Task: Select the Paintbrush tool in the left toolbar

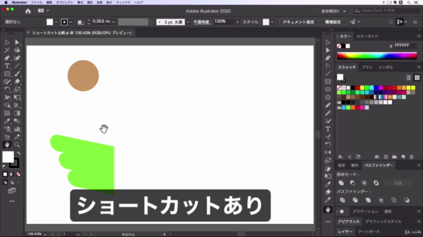Action: pyautogui.click(x=17, y=74)
